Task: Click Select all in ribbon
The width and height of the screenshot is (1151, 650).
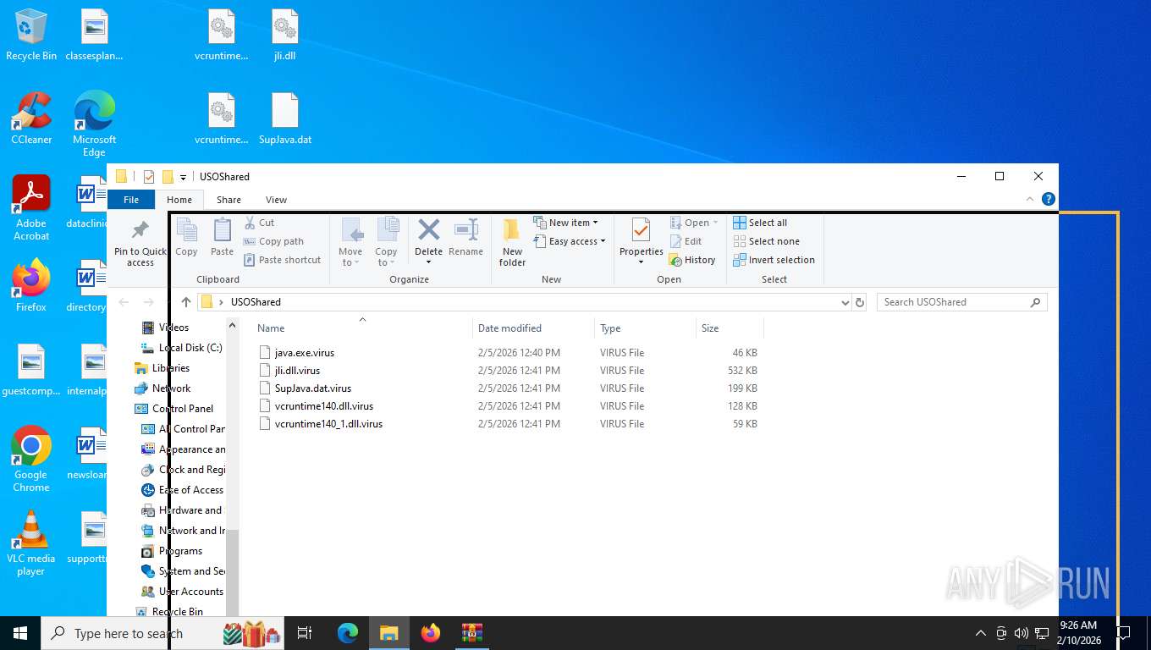Action: 760,223
